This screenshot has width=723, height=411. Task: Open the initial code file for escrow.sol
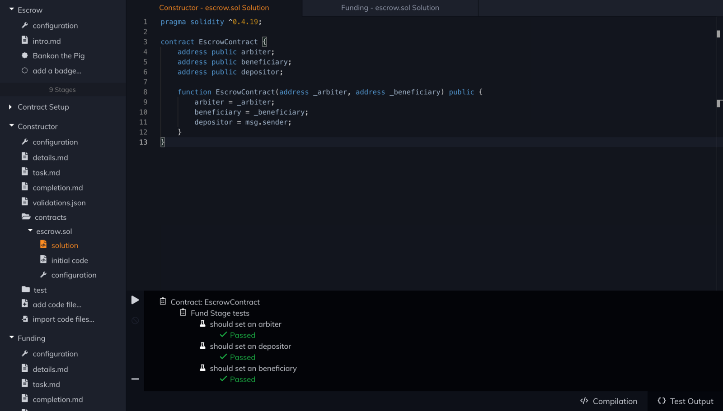[43, 260]
